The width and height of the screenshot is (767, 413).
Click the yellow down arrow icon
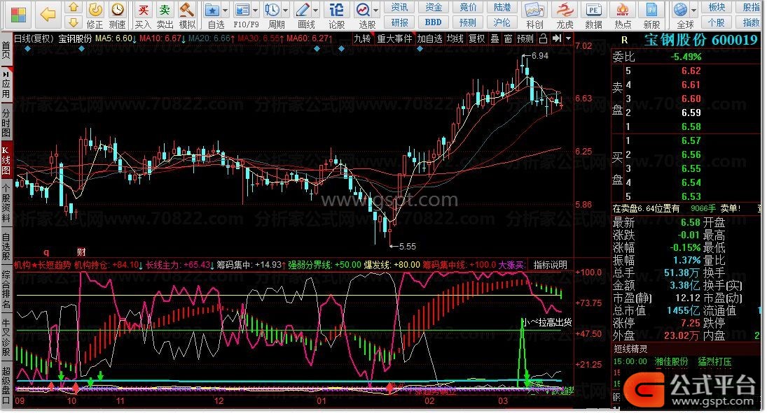tap(74, 22)
